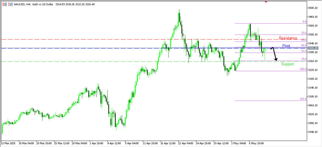The height and width of the screenshot is (147, 322).
Task: Select the Fibonacci 0.0 level label
Action: [304, 22]
